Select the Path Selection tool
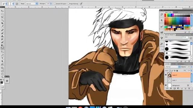This screenshot has width=193, height=108. (x=2, y=61)
